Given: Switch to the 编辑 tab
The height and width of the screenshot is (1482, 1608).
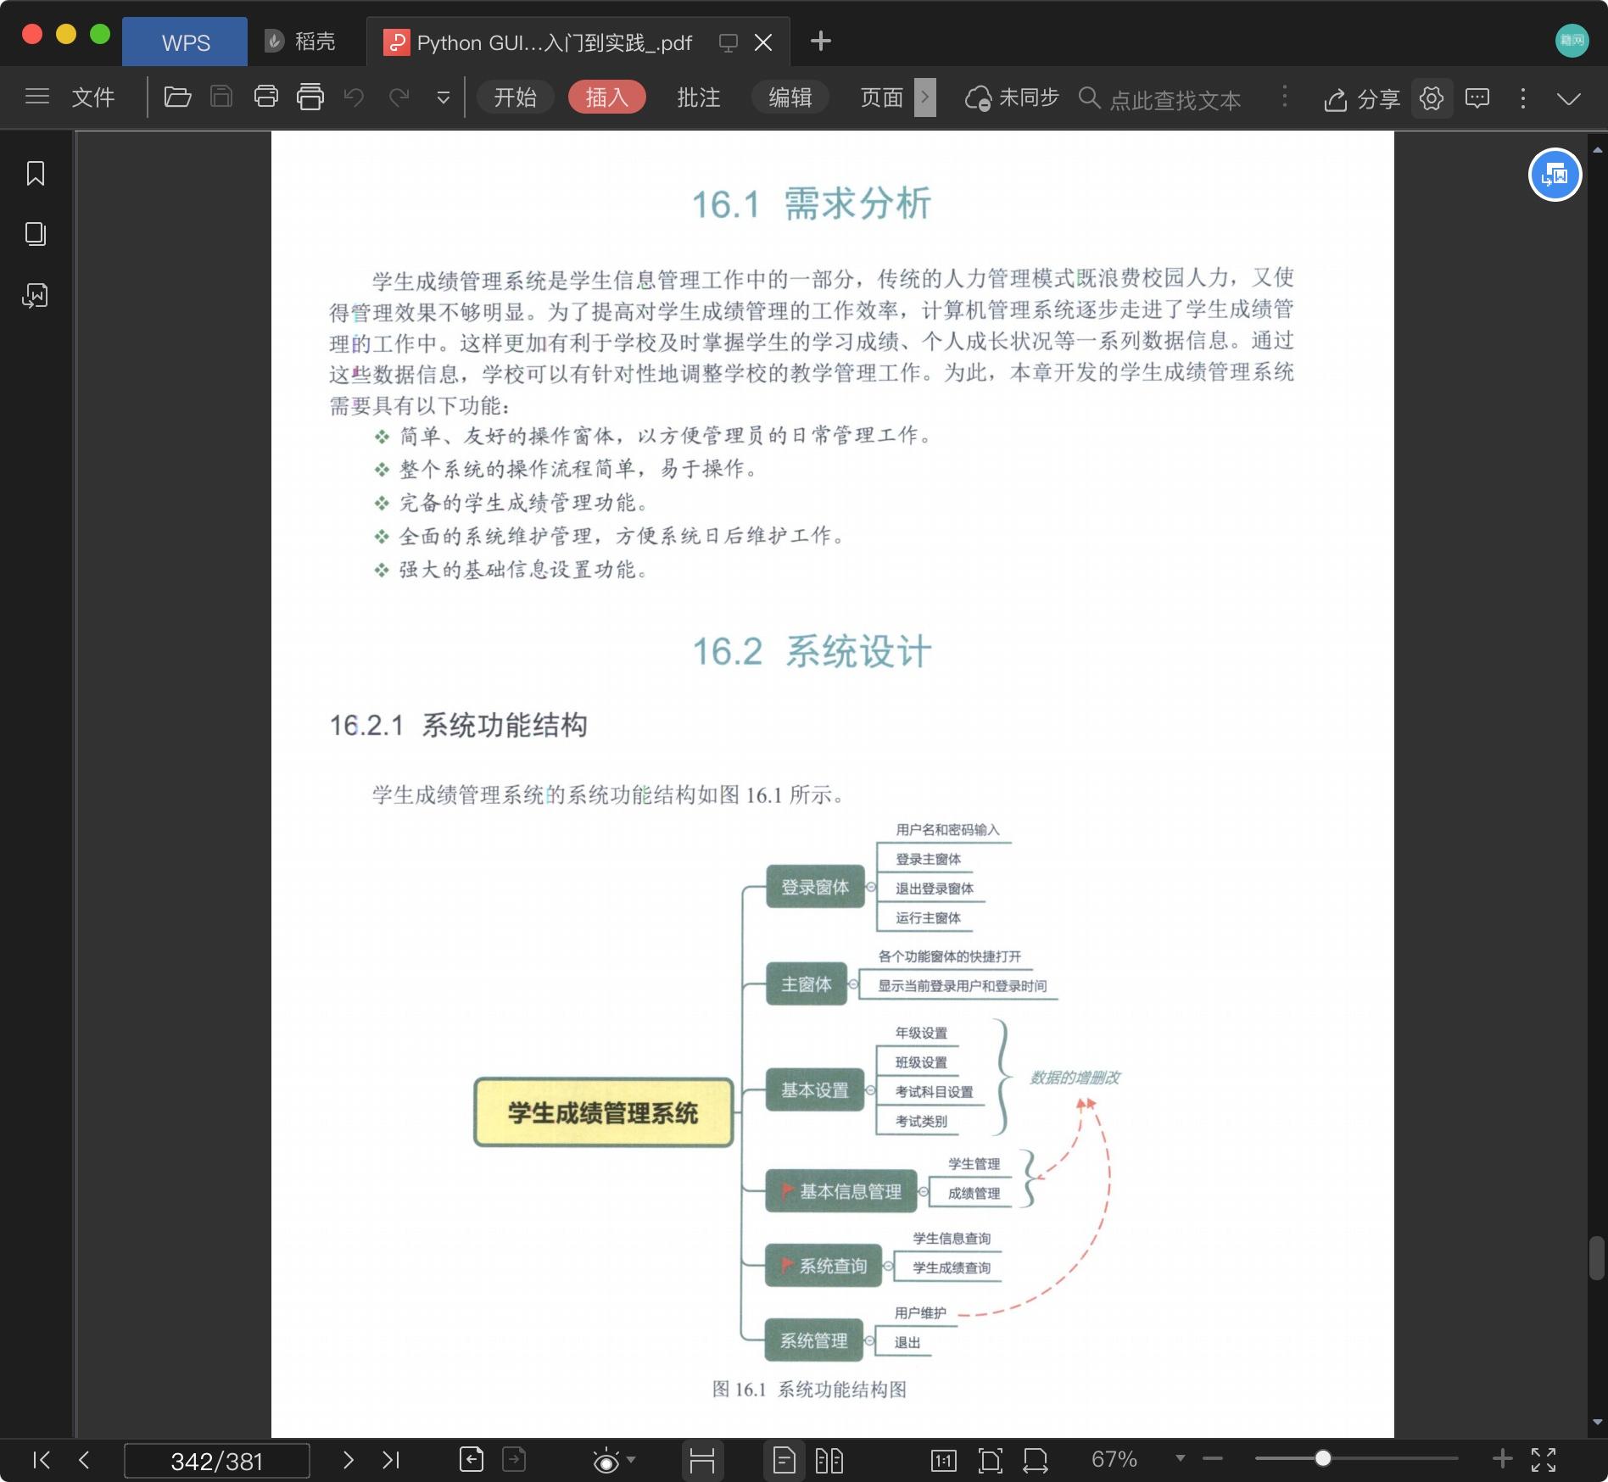Looking at the screenshot, I should pos(790,97).
